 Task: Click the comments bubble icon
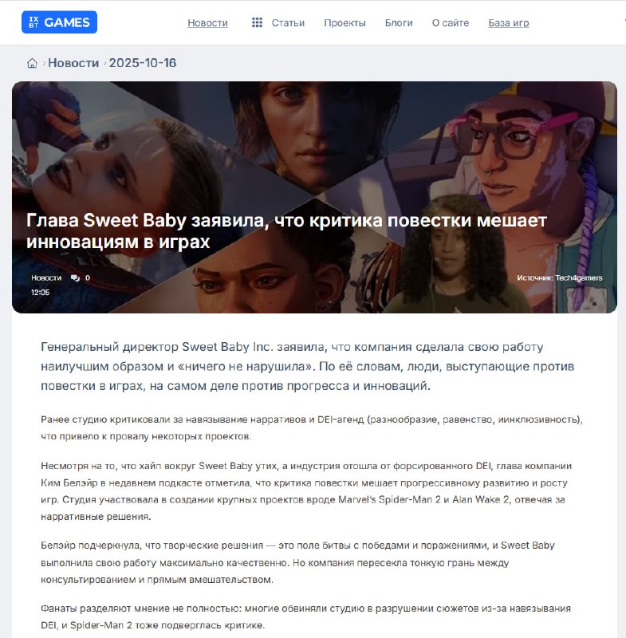[x=75, y=278]
